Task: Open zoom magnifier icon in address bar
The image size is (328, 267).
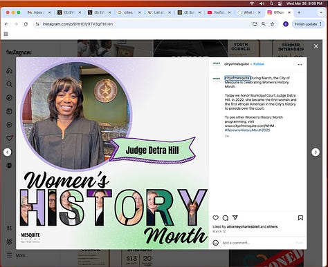Action: pos(264,24)
